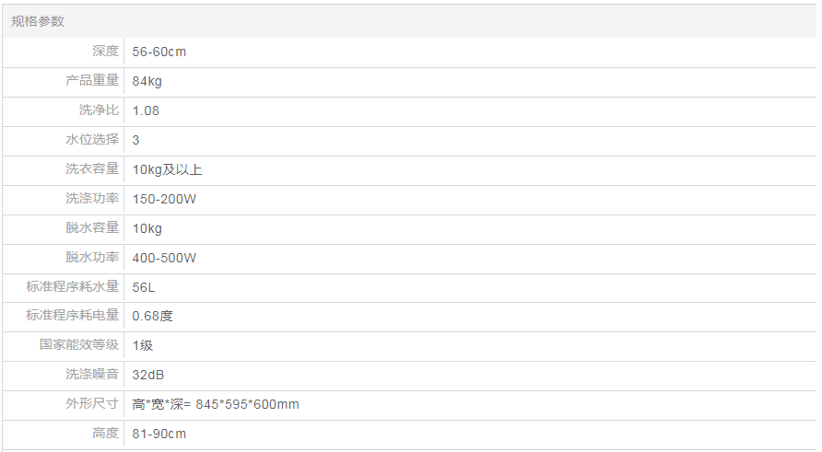
Task: Click the 规格参数 section header
Action: 38,21
